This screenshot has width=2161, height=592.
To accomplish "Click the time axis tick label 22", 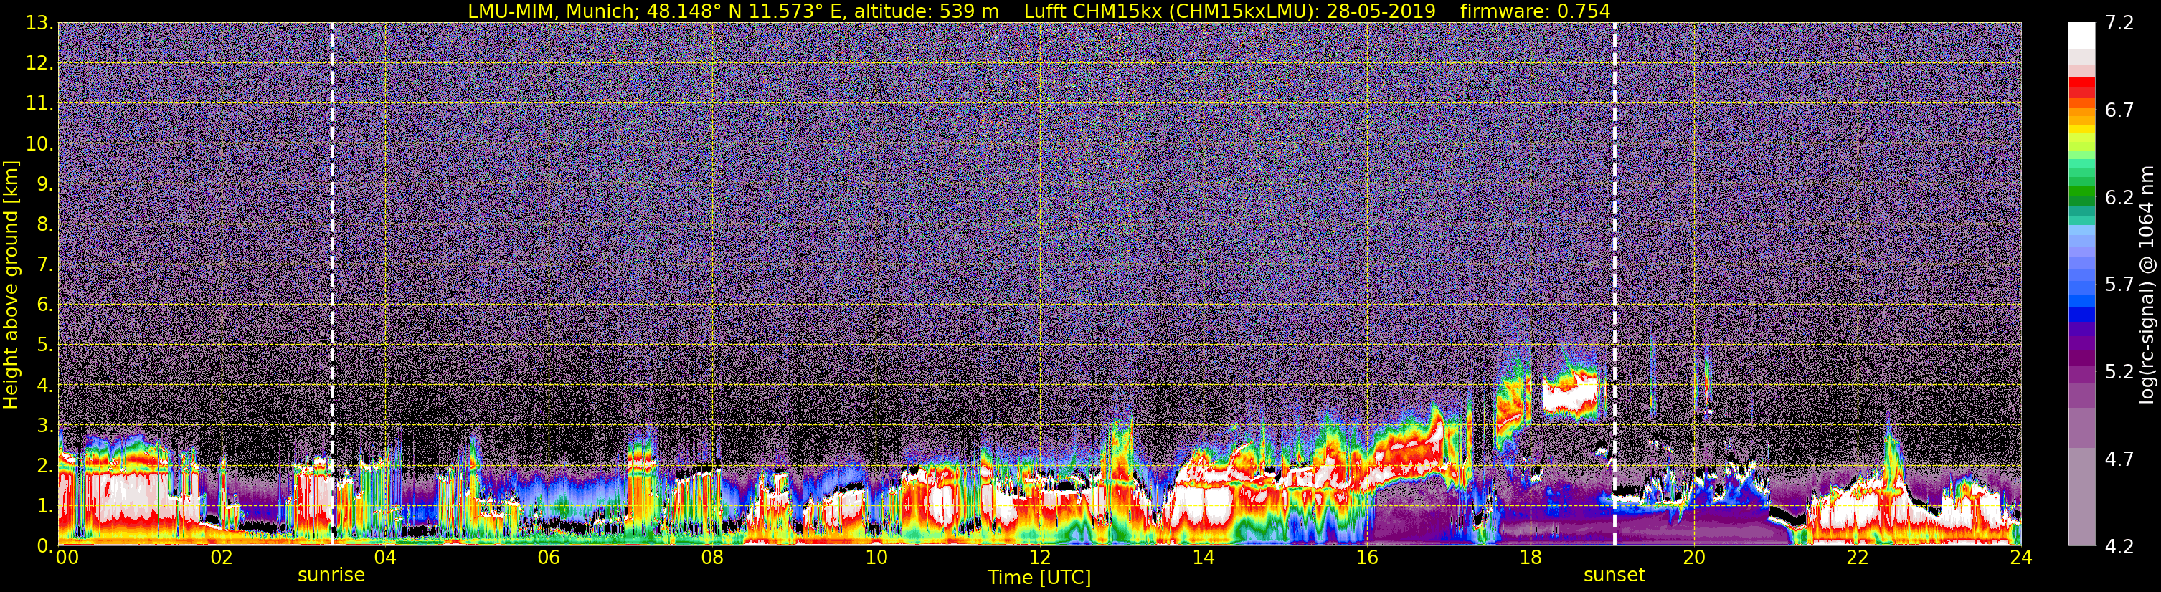I will (1858, 558).
